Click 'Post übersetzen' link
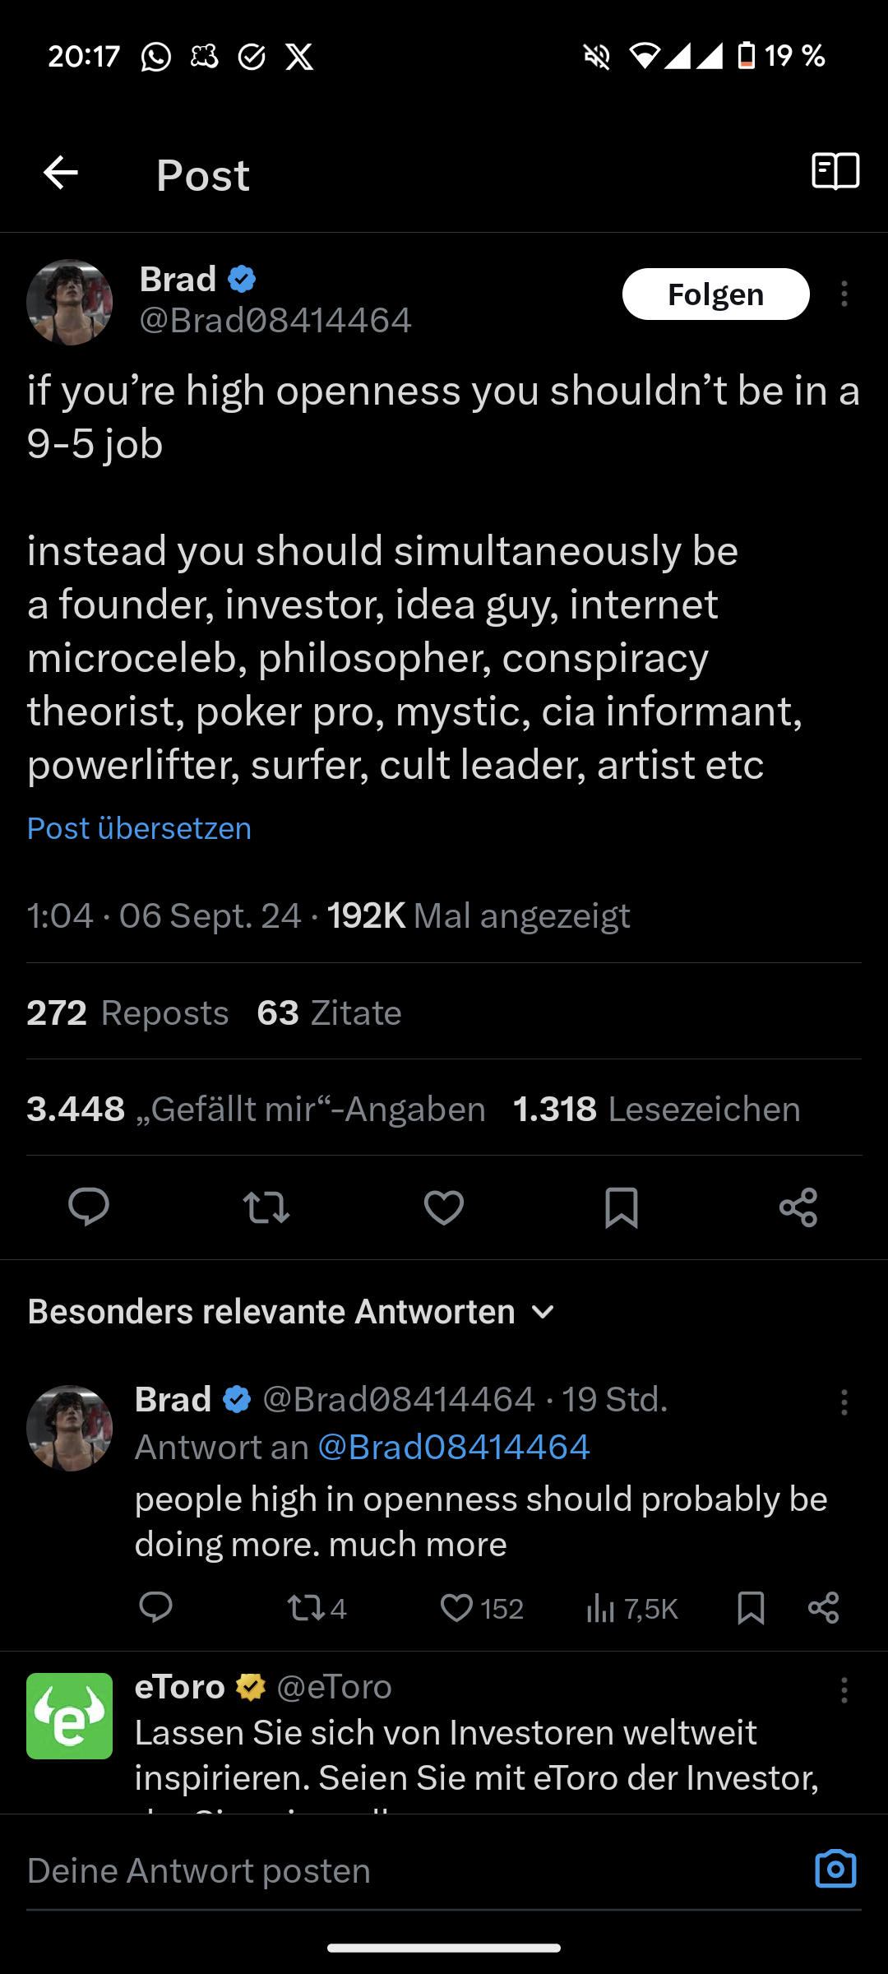This screenshot has height=1974, width=888. (139, 828)
